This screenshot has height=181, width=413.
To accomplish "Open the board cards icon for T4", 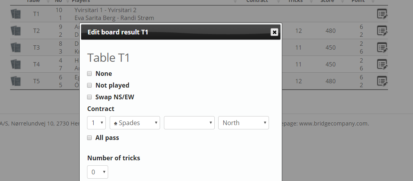I will tap(16, 64).
